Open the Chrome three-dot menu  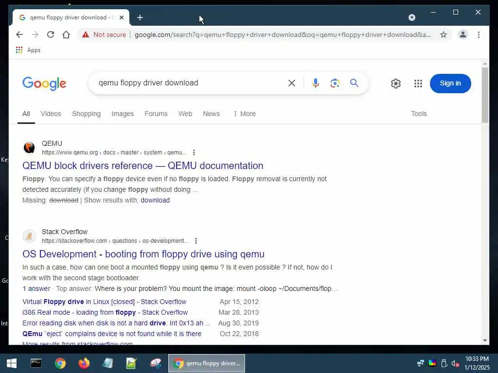pos(479,34)
